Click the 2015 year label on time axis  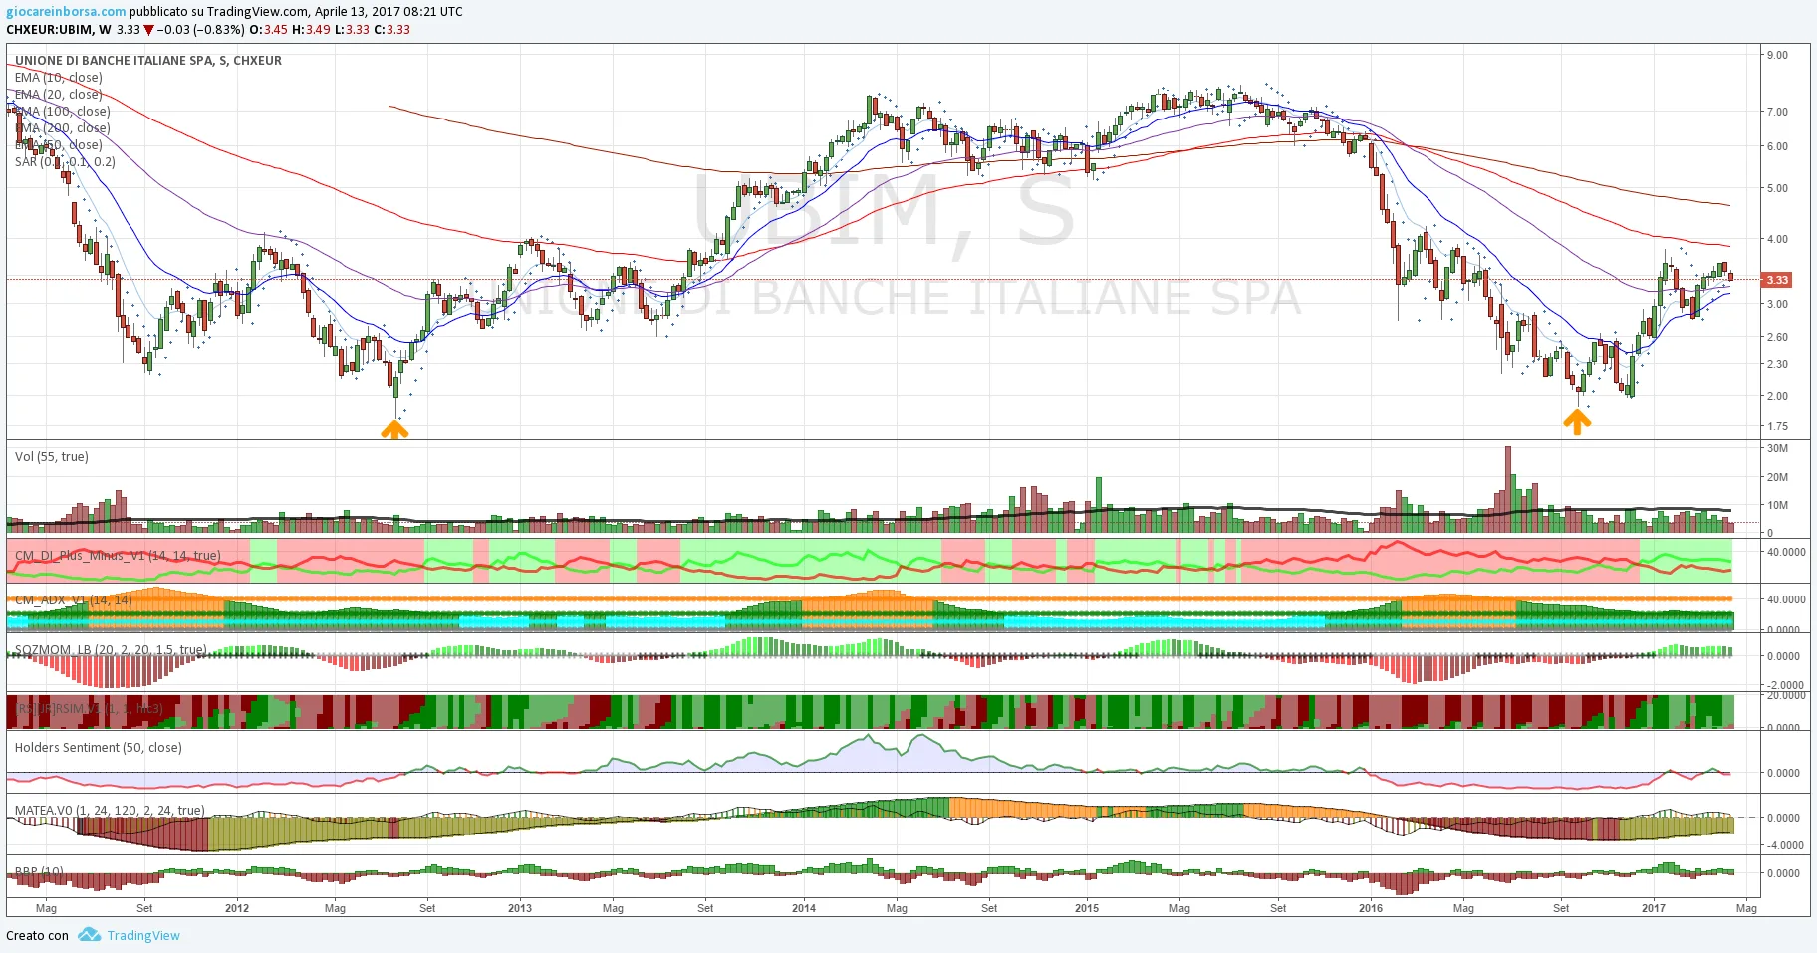pos(1087,908)
